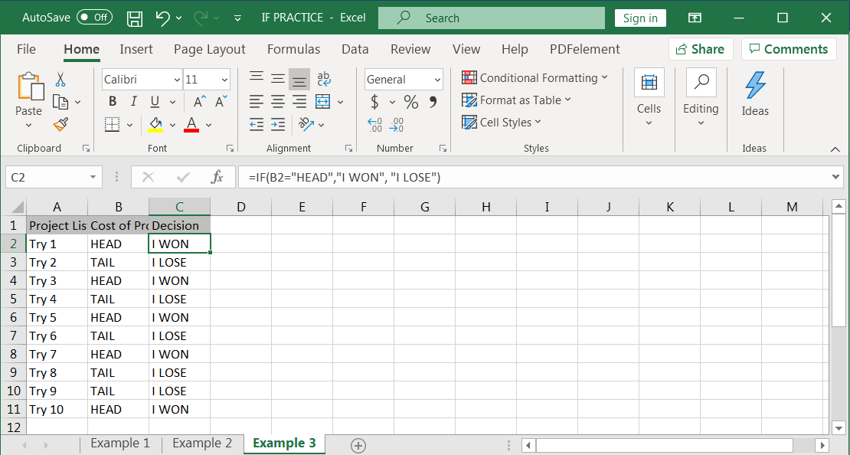
Task: Increase font size with larger A
Action: (200, 101)
